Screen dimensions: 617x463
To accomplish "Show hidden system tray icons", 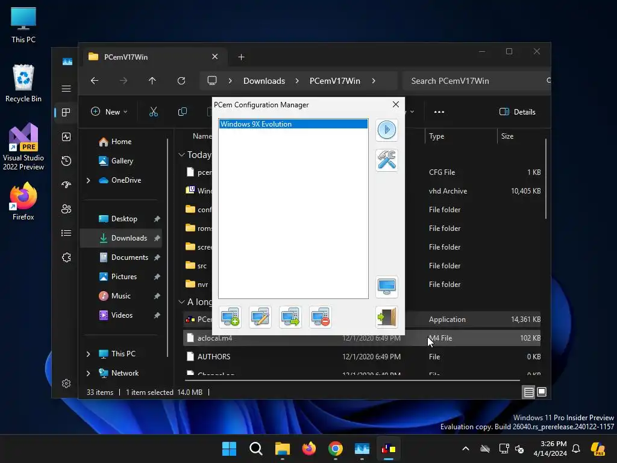I will 466,449.
